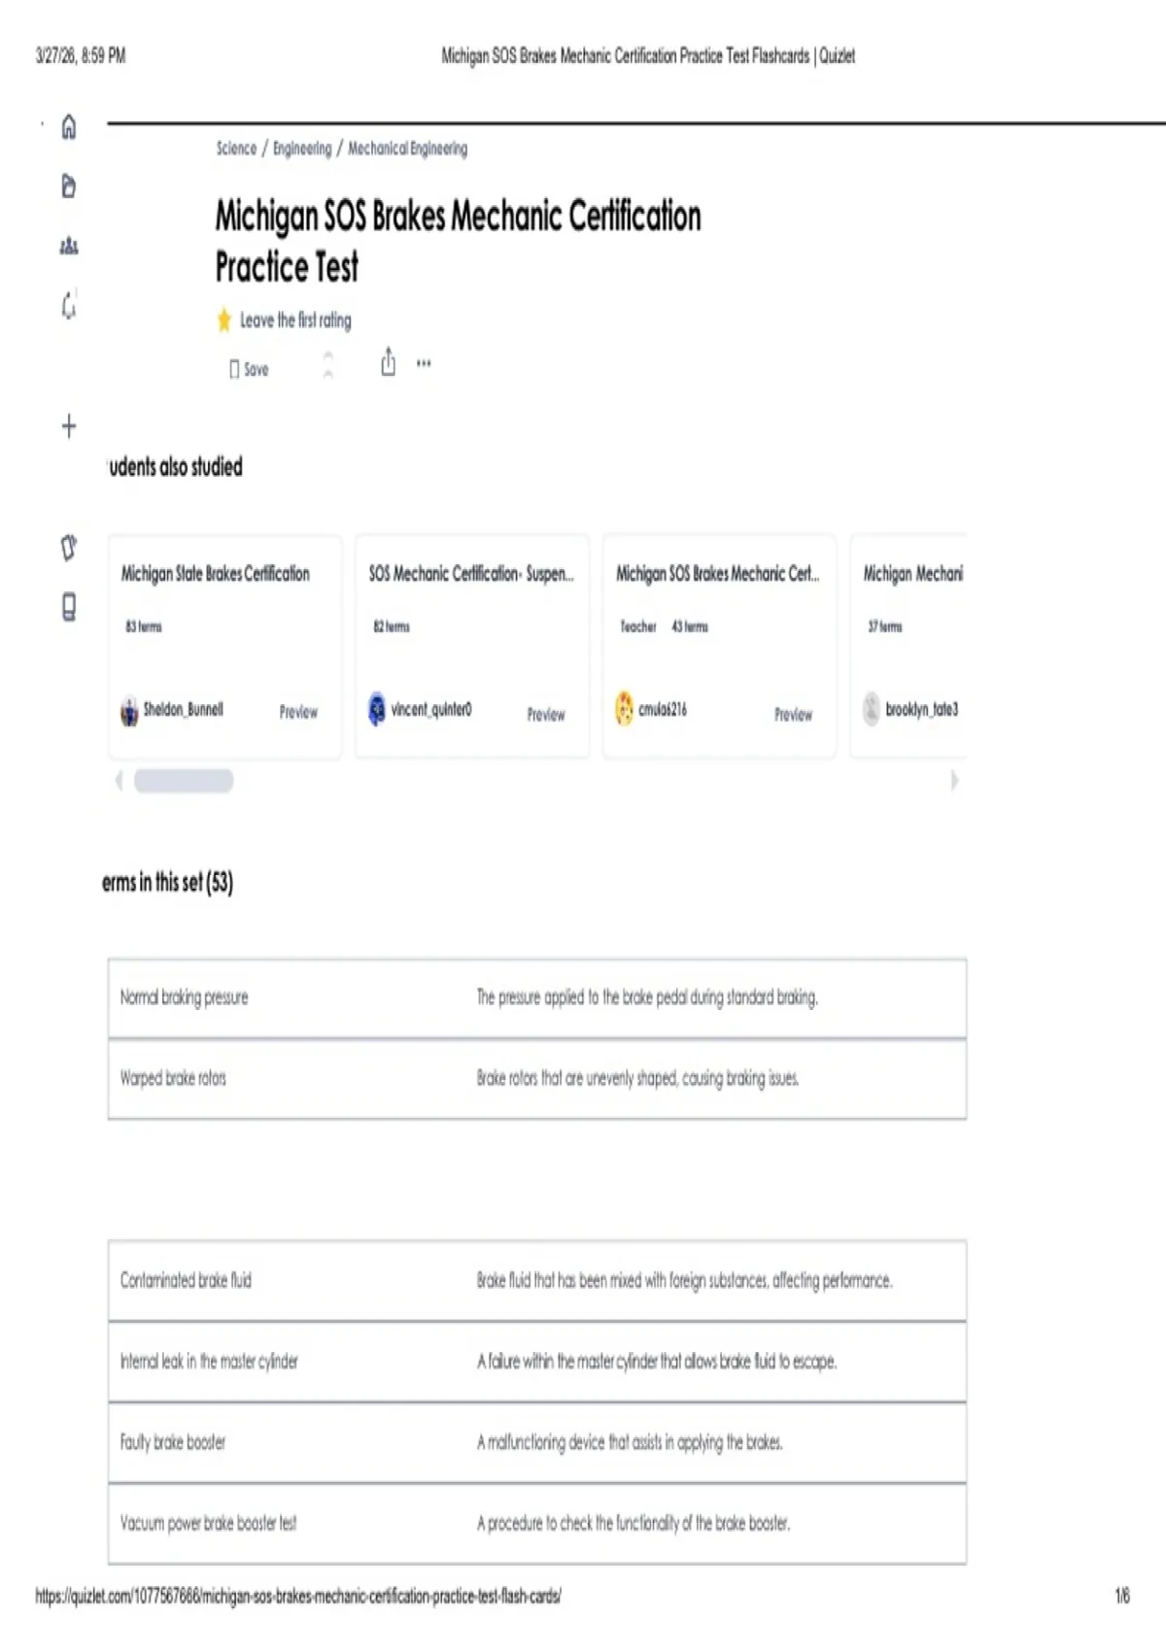
Task: Open the Science breadcrumb
Action: click(236, 149)
